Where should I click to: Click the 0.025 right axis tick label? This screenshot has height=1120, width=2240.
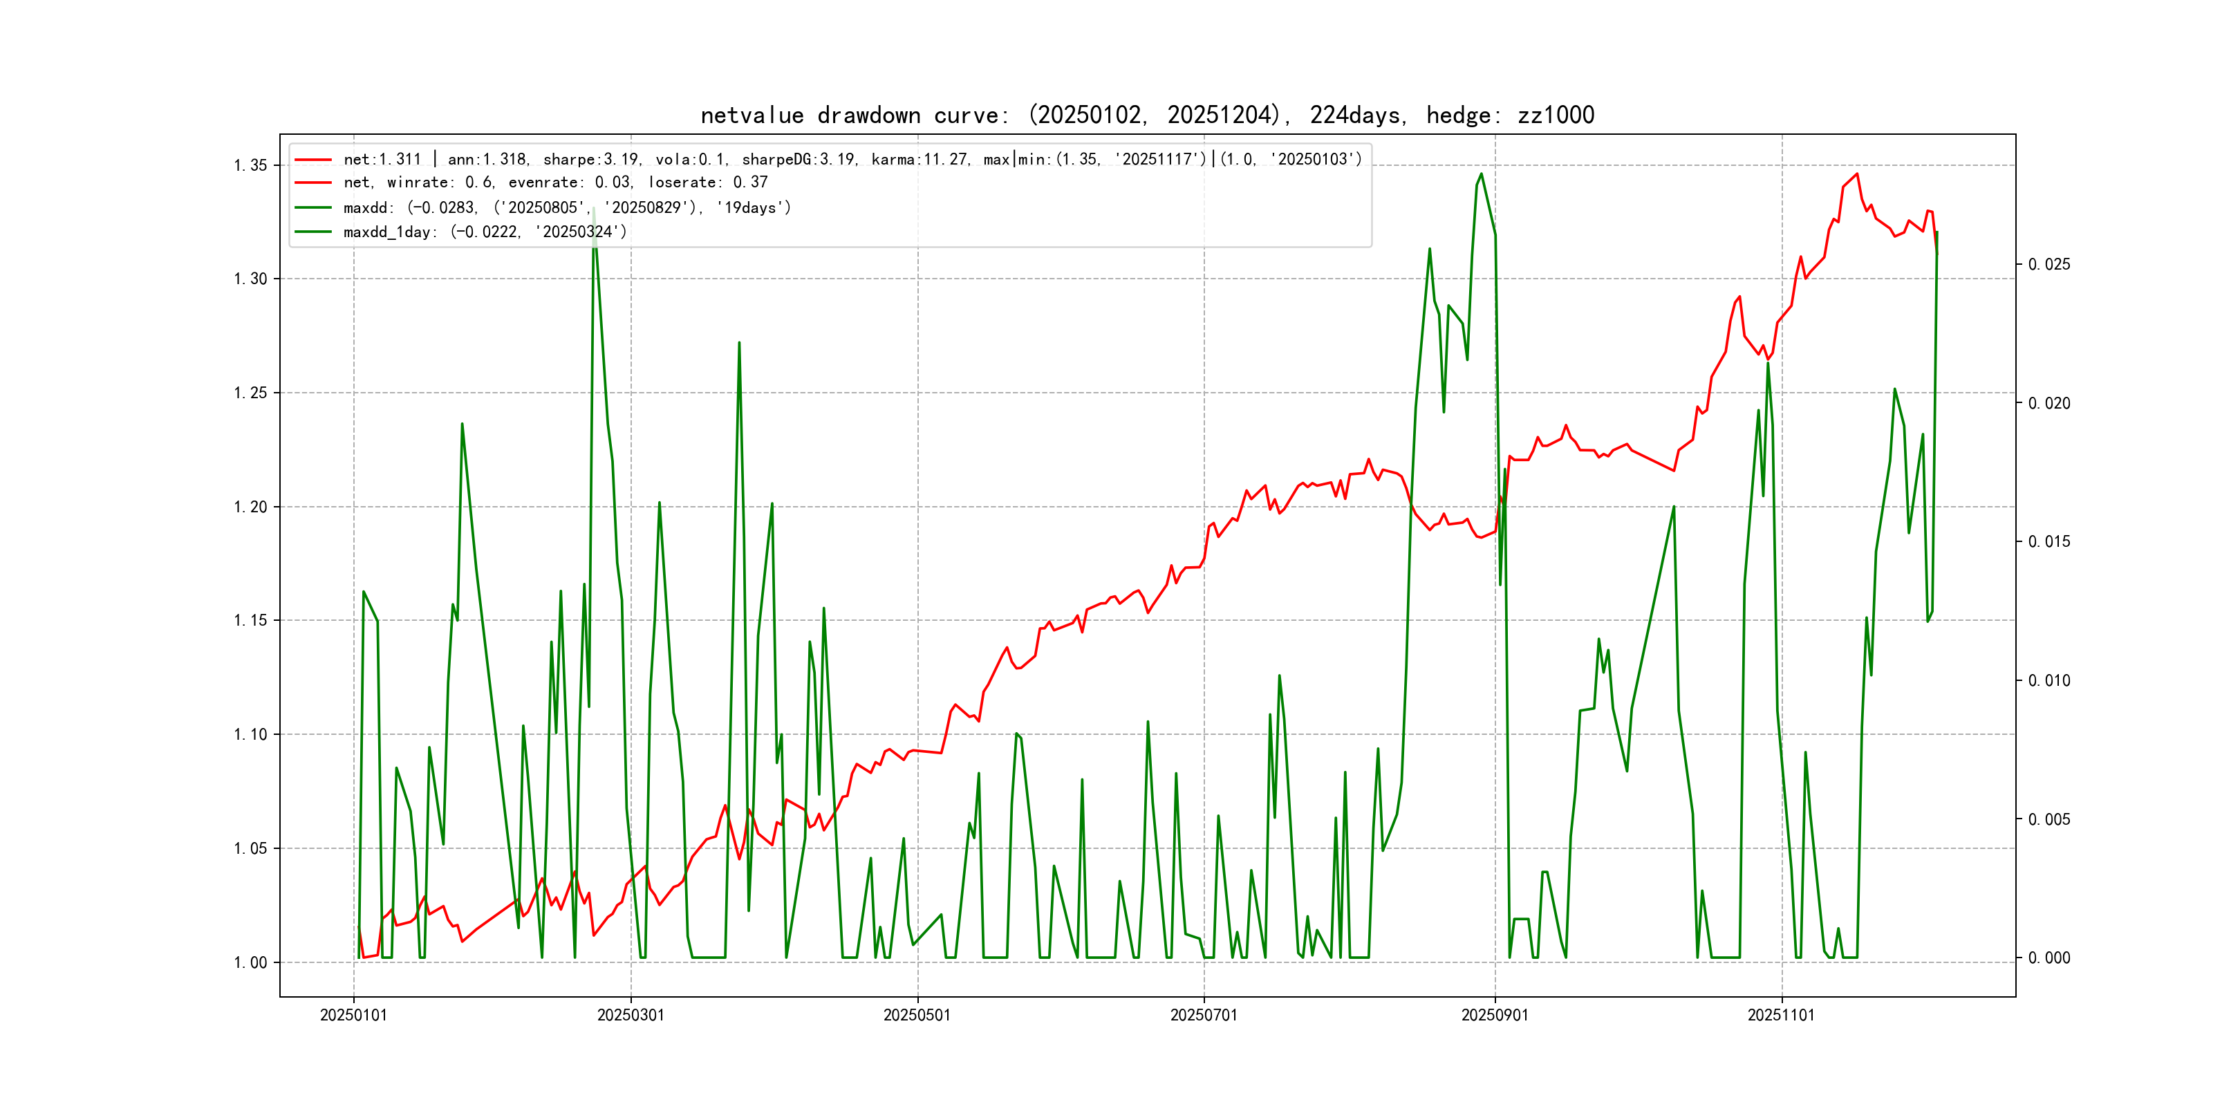(x=2048, y=264)
